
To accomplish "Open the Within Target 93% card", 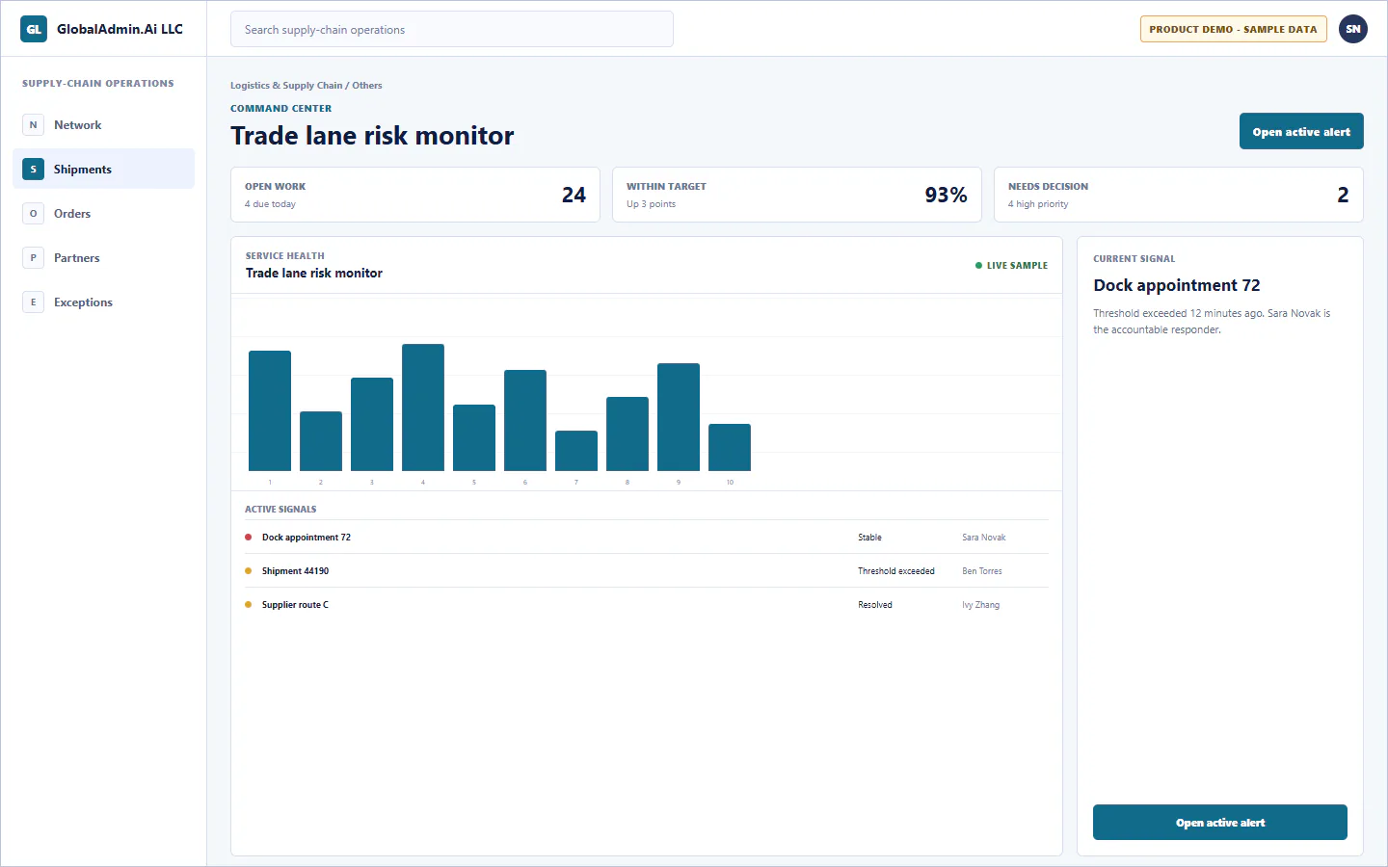I will coord(797,195).
